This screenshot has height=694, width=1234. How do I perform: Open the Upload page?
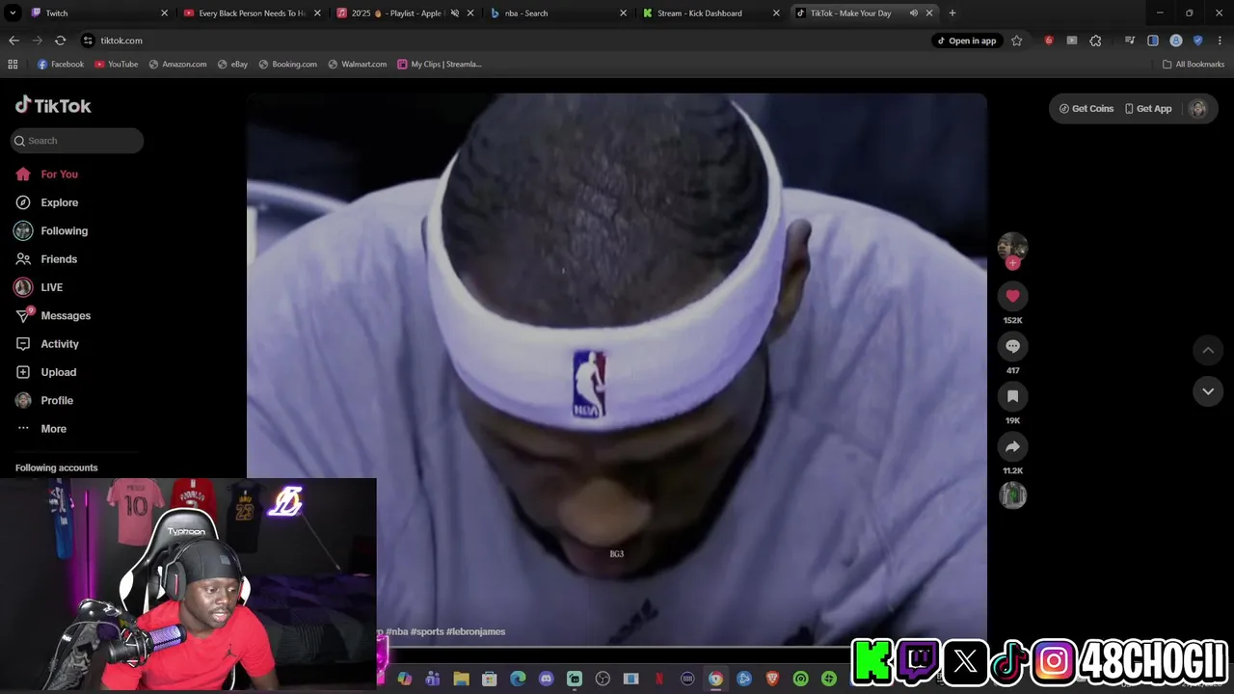[45, 372]
